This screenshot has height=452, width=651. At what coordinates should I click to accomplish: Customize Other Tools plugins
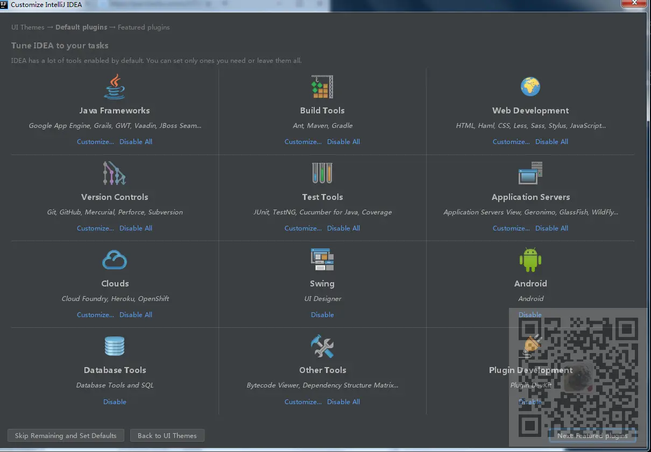[303, 402]
